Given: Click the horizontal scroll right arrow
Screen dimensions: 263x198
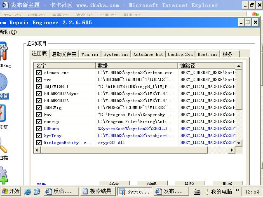Looking at the screenshot, I should (232, 150).
